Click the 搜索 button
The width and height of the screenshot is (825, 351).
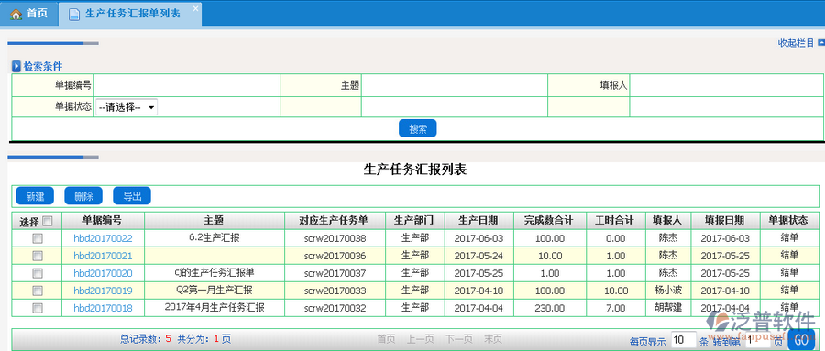pyautogui.click(x=417, y=128)
